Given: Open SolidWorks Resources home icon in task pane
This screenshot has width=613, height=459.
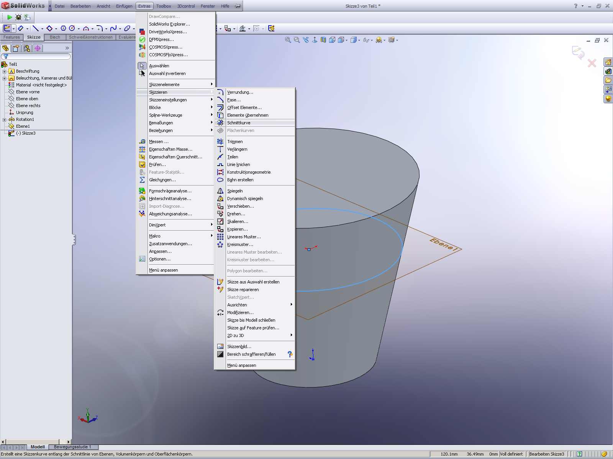Looking at the screenshot, I should (608, 62).
